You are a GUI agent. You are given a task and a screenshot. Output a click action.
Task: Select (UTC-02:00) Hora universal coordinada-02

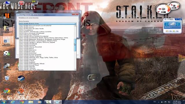coord(35,25)
